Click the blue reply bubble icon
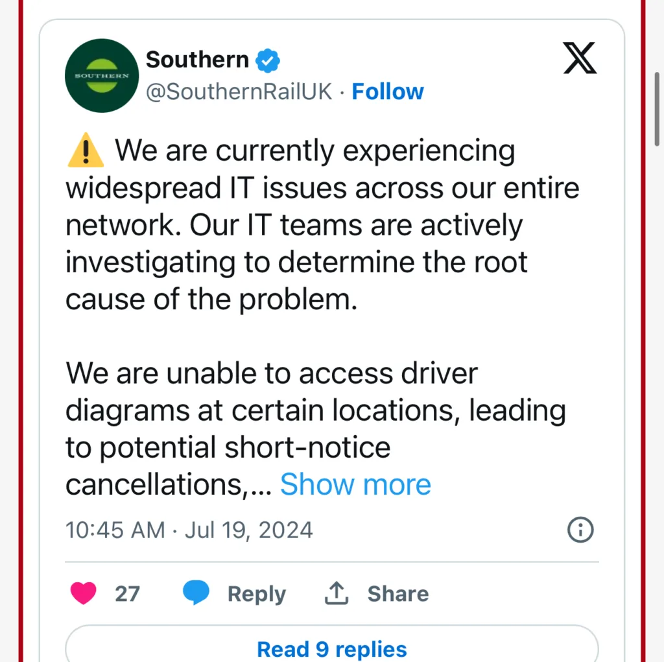The width and height of the screenshot is (664, 662). [x=196, y=593]
